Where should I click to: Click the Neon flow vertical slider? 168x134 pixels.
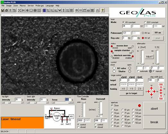coord(84,109)
